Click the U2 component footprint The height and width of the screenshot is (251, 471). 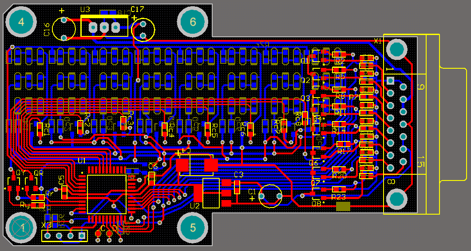211,193
